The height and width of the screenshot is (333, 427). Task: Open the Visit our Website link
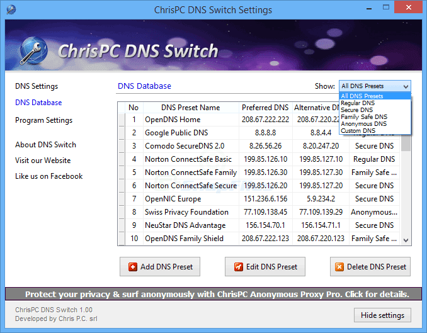click(43, 161)
